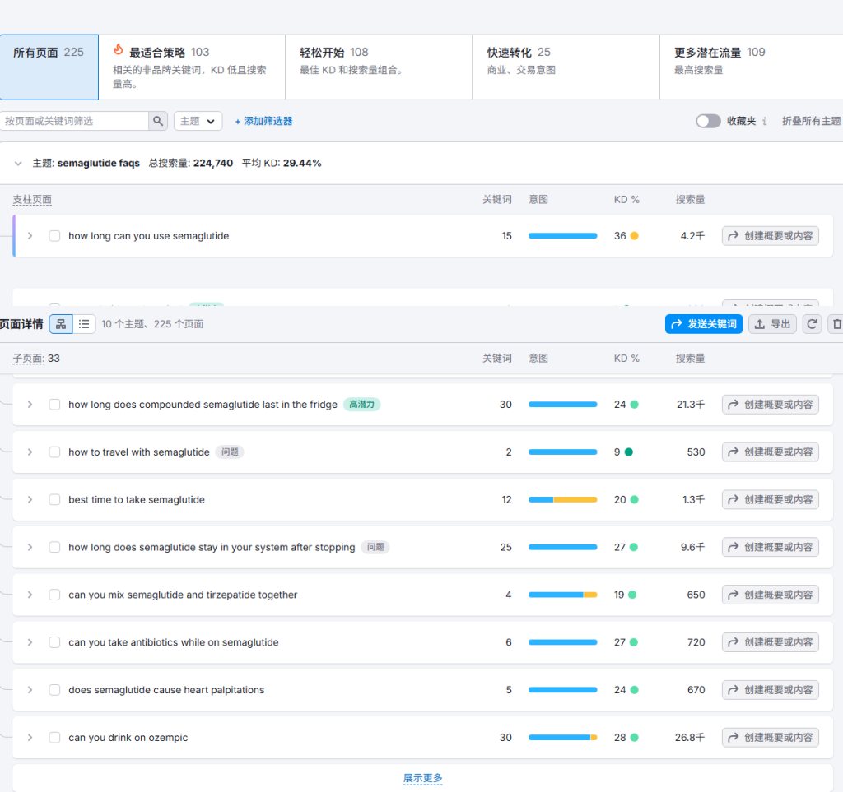Click the 问题 tag on travel row
843x792 pixels.
[231, 452]
